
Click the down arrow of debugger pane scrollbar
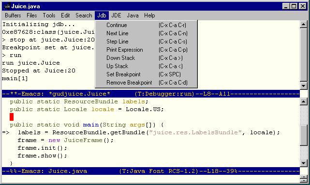tap(303, 86)
